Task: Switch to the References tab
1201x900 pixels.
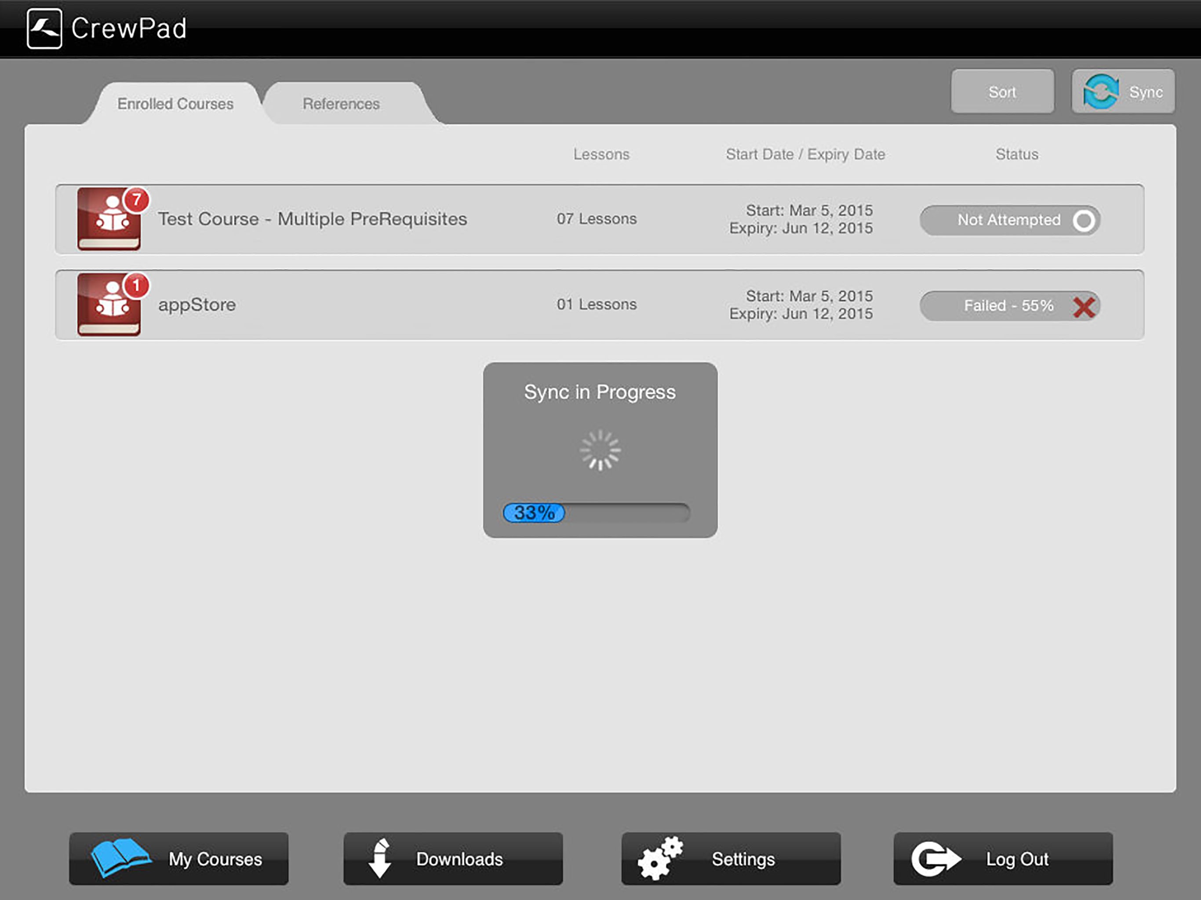Action: click(x=341, y=104)
